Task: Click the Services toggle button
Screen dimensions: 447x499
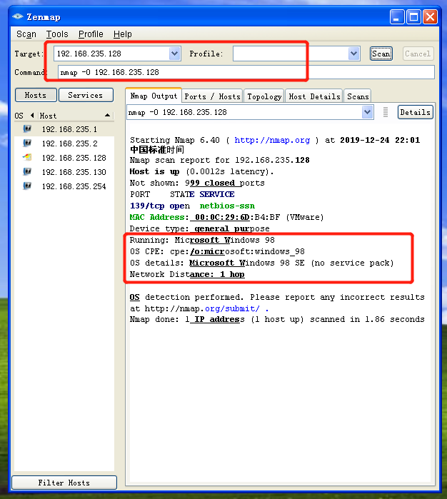Action: click(86, 95)
